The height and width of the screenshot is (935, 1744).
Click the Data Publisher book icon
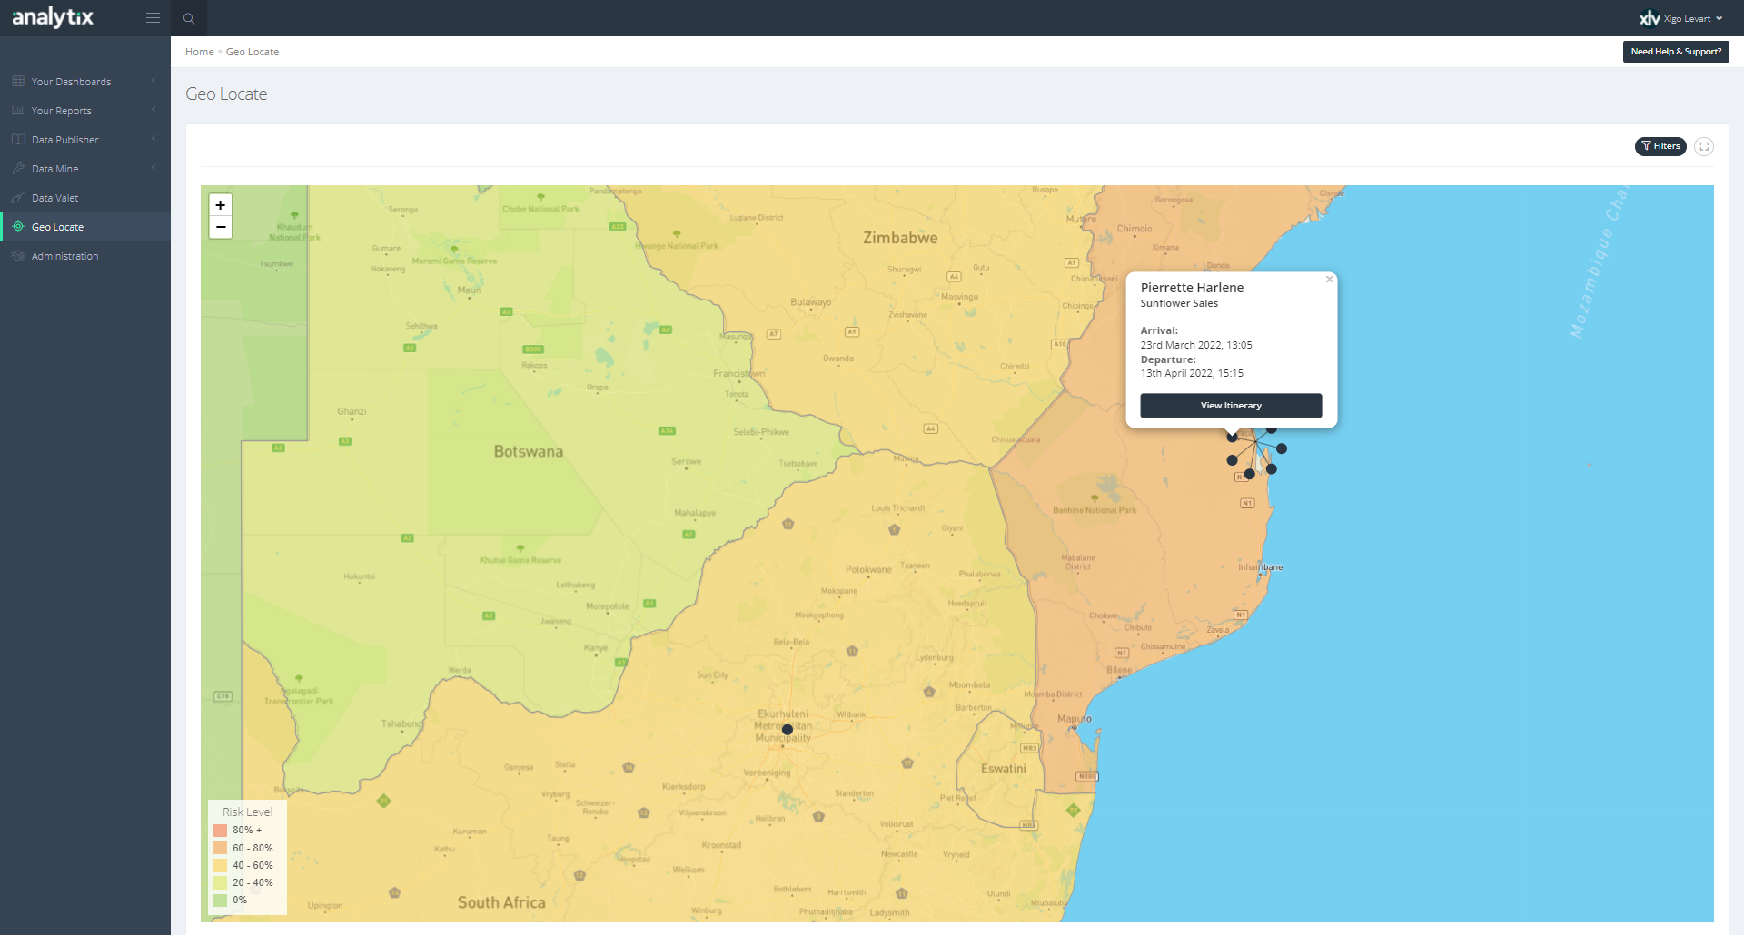[18, 140]
